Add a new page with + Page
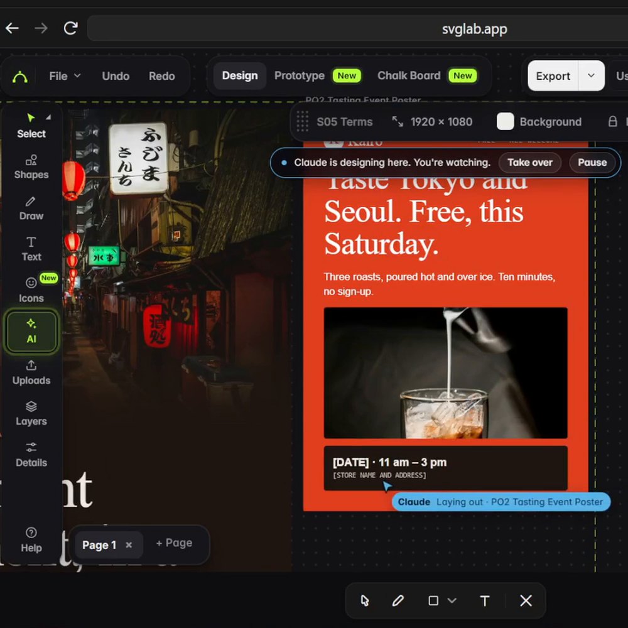The width and height of the screenshot is (628, 628). 174,543
